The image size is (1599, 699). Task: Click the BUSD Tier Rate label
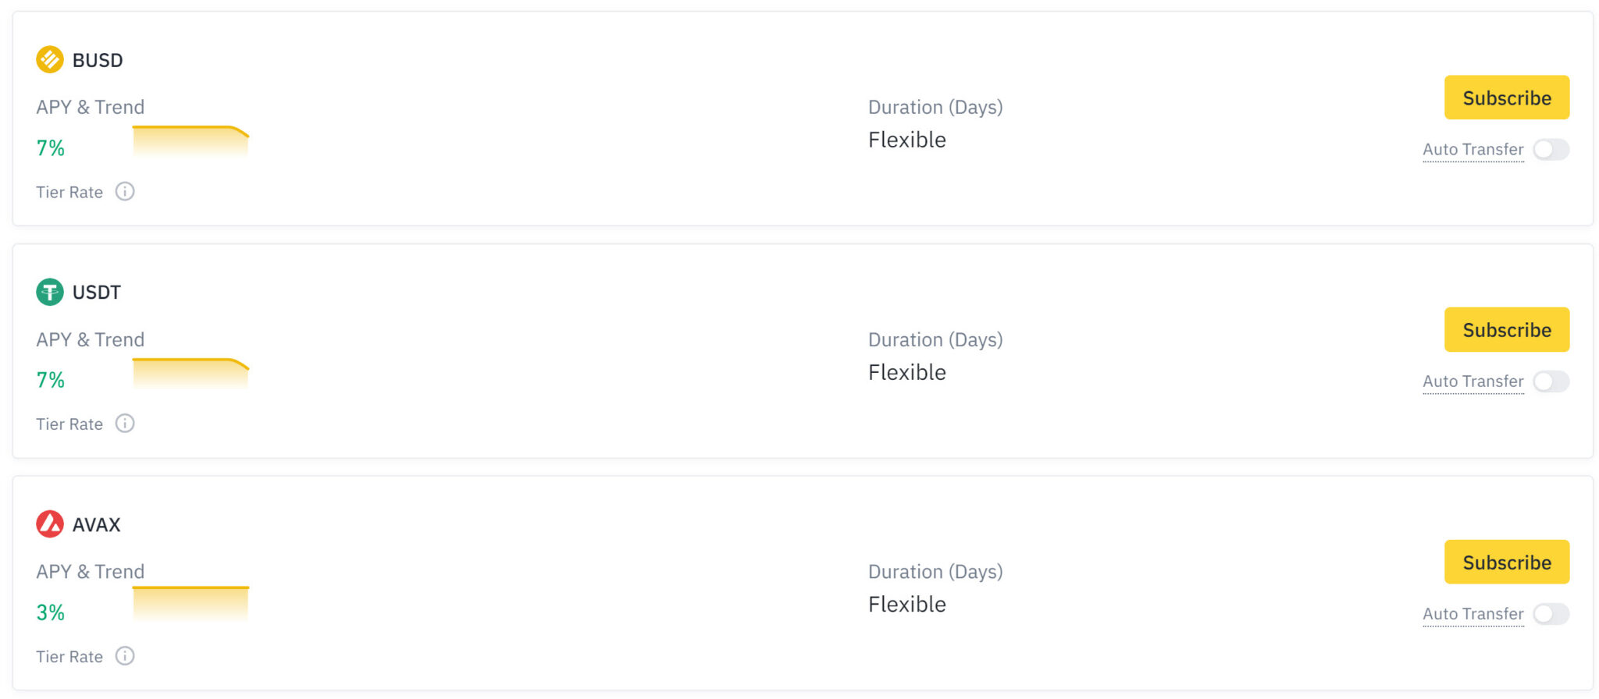[69, 192]
